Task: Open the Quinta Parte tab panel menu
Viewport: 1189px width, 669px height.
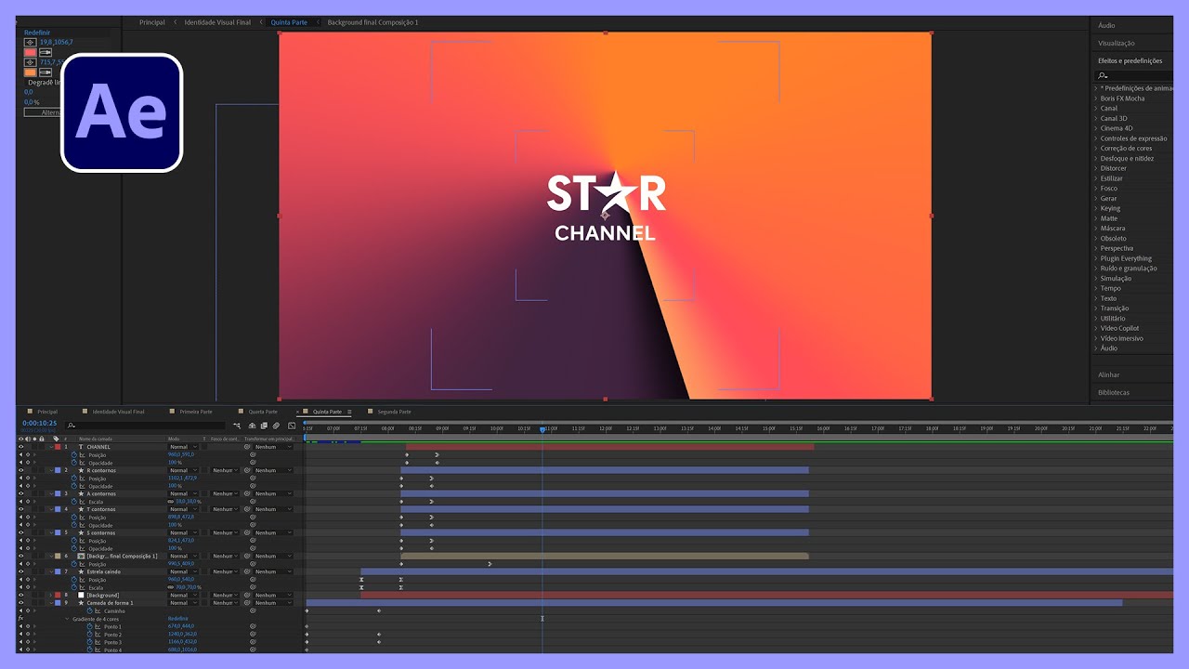Action: coord(349,412)
